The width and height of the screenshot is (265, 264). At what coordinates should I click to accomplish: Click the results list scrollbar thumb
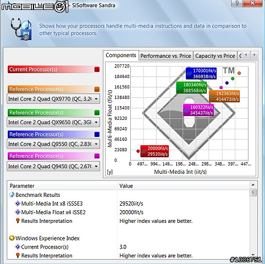pos(253,193)
